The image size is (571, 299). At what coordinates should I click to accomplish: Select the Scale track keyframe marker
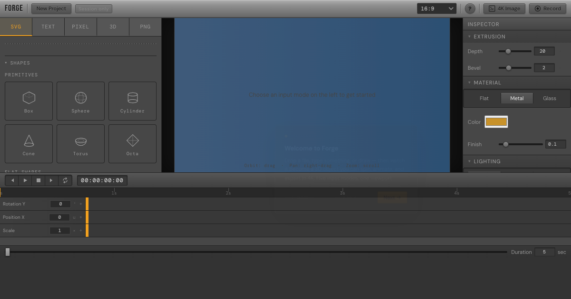(87, 231)
